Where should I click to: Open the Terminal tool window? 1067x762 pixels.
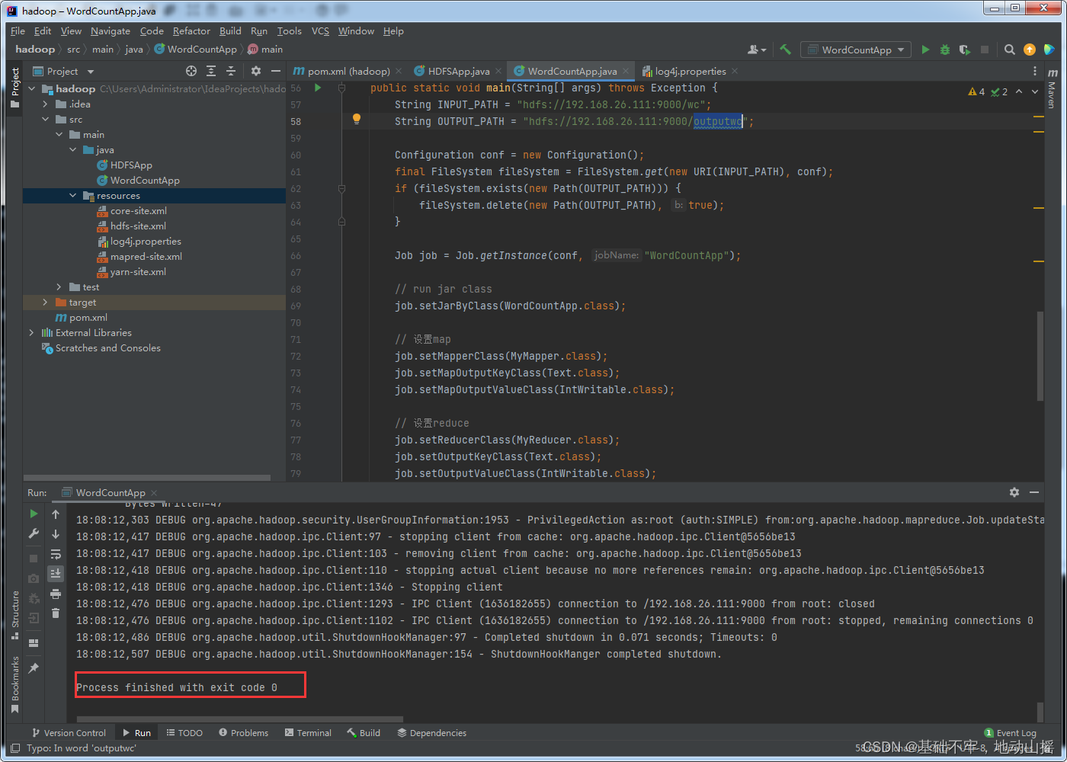click(308, 732)
